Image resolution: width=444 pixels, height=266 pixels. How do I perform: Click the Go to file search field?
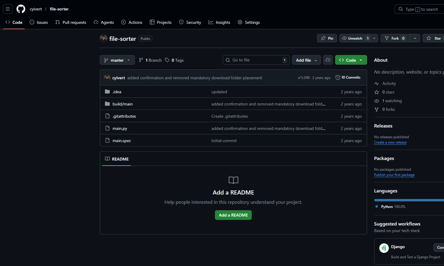[x=256, y=60]
